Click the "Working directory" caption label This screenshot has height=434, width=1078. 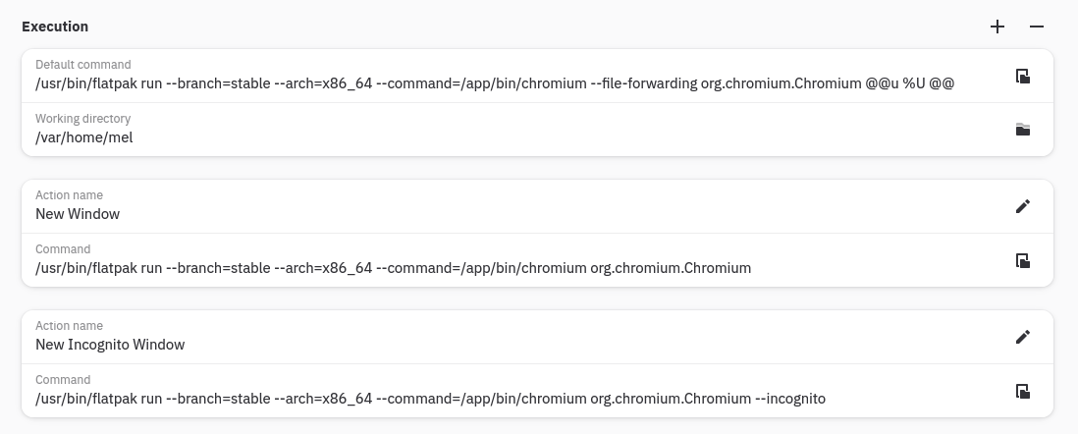[82, 119]
